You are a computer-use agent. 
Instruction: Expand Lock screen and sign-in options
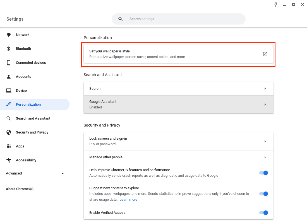179,141
